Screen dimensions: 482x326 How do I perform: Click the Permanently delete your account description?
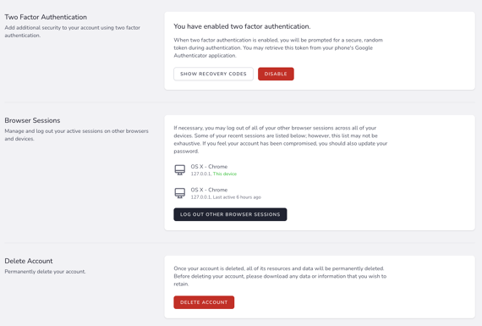tap(45, 272)
